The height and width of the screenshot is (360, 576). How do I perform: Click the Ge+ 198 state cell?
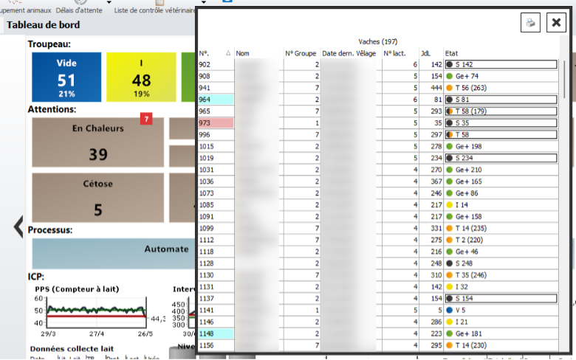pos(501,146)
